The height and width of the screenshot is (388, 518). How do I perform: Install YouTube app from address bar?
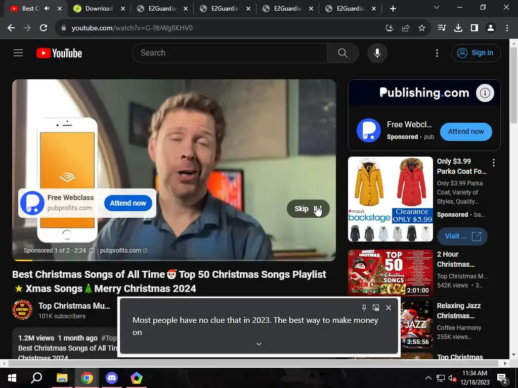(x=390, y=28)
